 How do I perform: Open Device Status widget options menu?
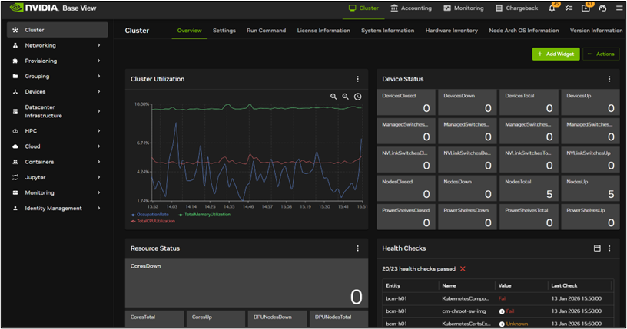(609, 79)
